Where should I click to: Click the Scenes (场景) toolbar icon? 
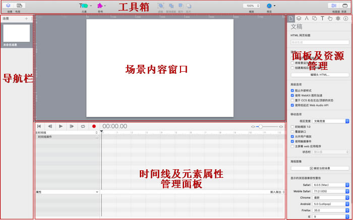[x=10, y=6]
